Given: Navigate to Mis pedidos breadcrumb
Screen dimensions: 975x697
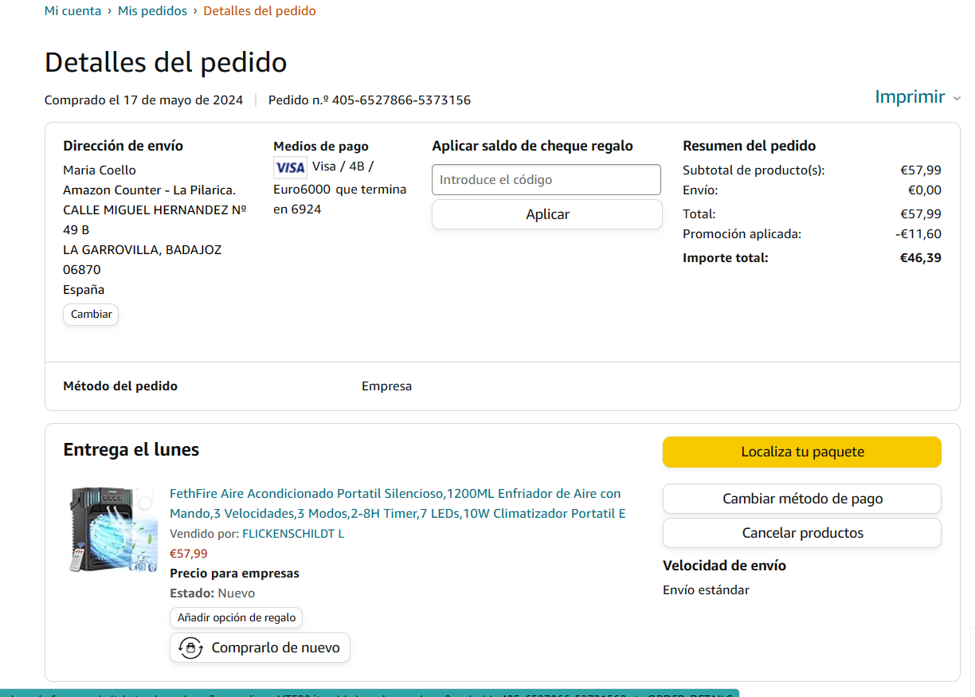Looking at the screenshot, I should (x=152, y=11).
